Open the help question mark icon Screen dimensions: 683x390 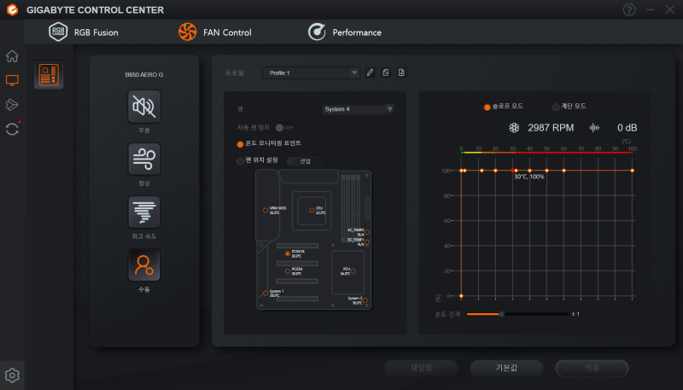pyautogui.click(x=629, y=9)
